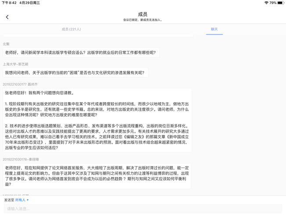Tap the back arrow icon
The width and height of the screenshot is (286, 215).
[x=7, y=17]
